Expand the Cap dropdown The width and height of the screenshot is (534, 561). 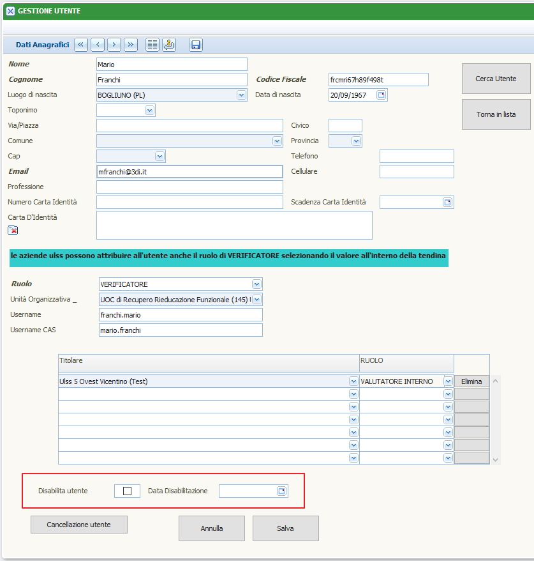[x=159, y=157]
